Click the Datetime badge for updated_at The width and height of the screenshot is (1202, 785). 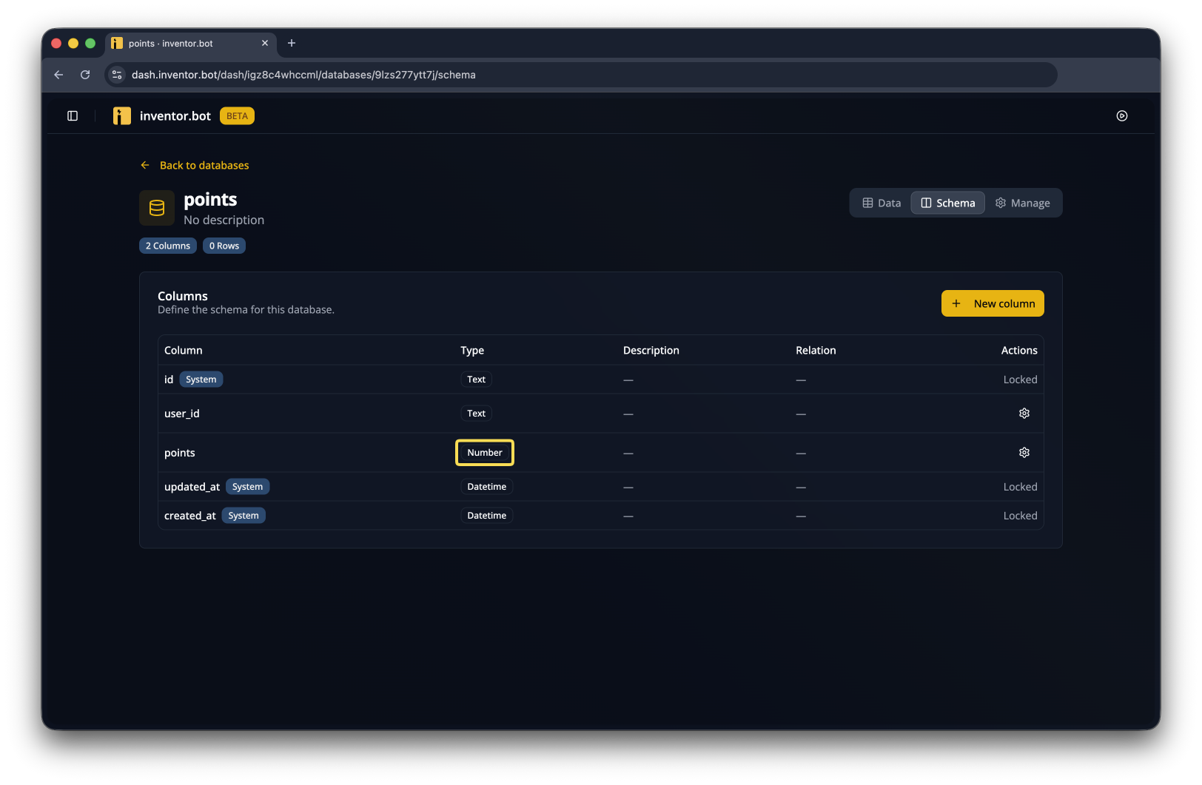click(487, 487)
